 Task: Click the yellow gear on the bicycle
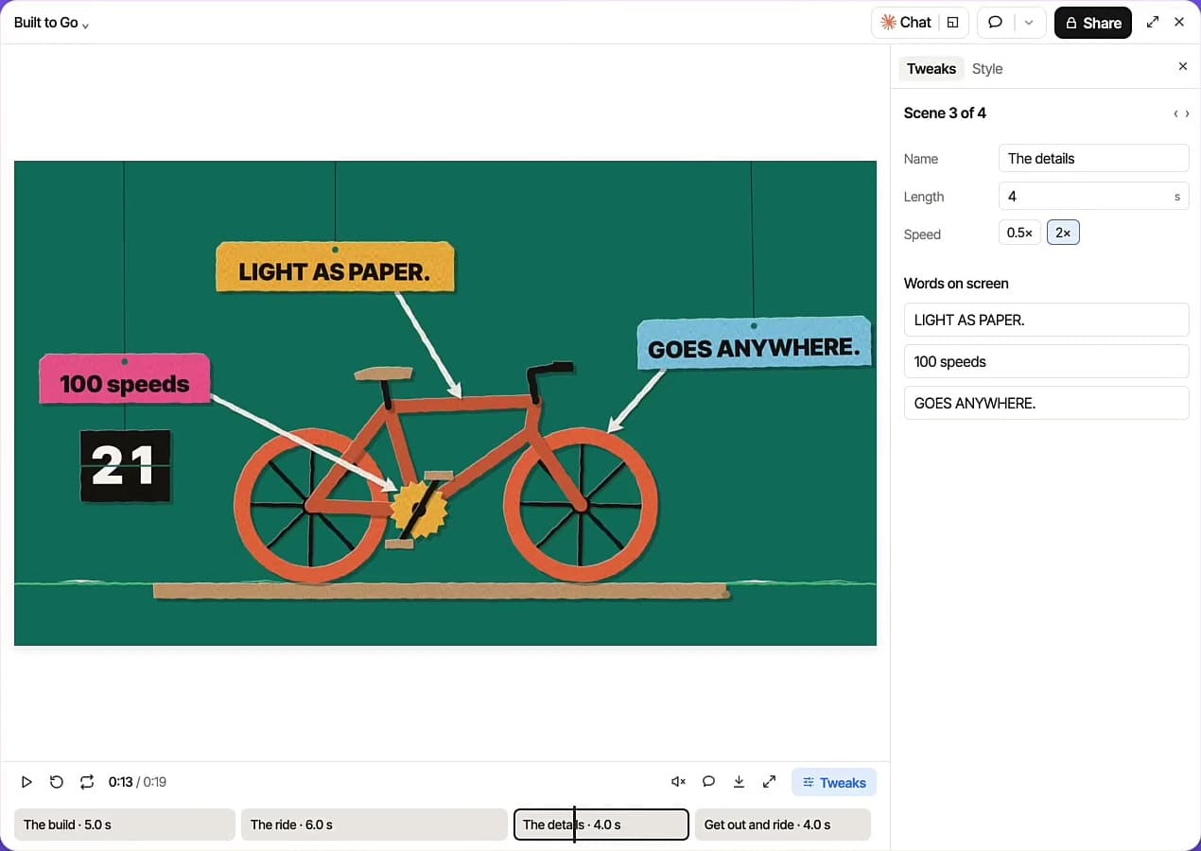click(419, 509)
